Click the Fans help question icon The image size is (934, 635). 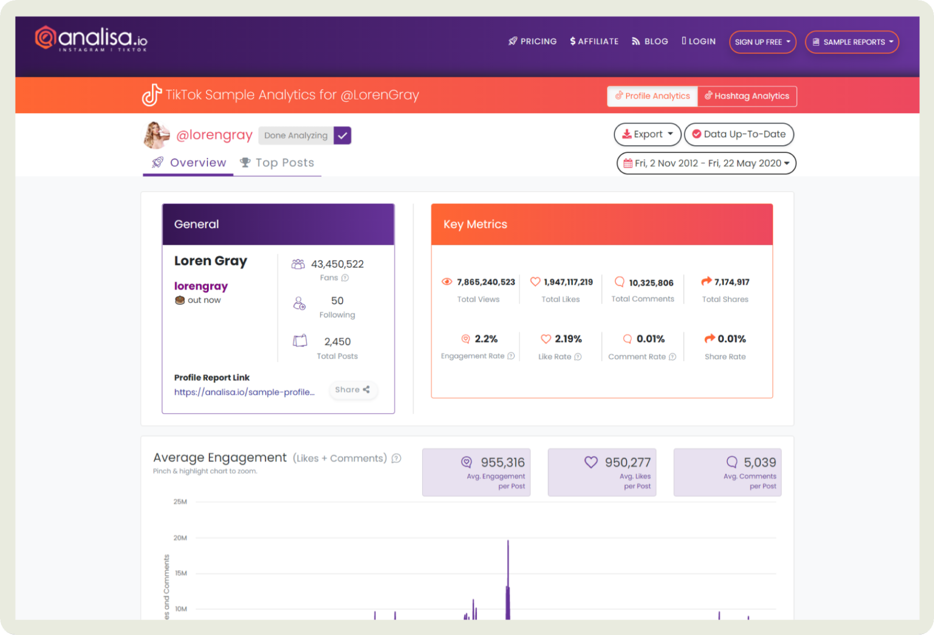pos(345,278)
